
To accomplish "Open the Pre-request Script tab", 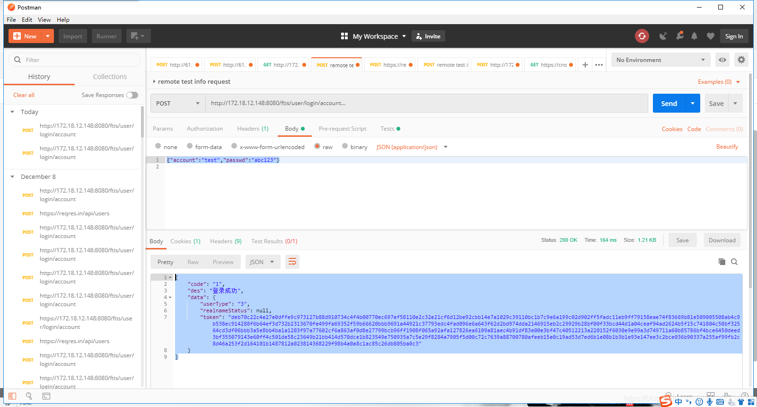I will 343,129.
